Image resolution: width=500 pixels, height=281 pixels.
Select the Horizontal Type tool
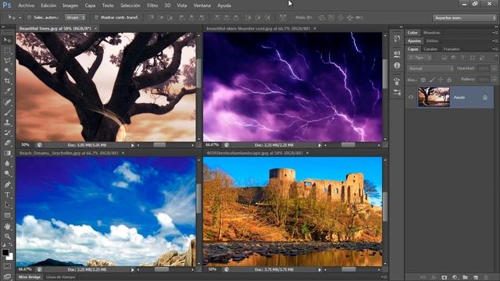coord(7,194)
